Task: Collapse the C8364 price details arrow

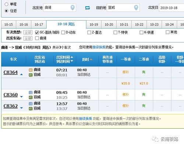Action: pyautogui.click(x=21, y=74)
